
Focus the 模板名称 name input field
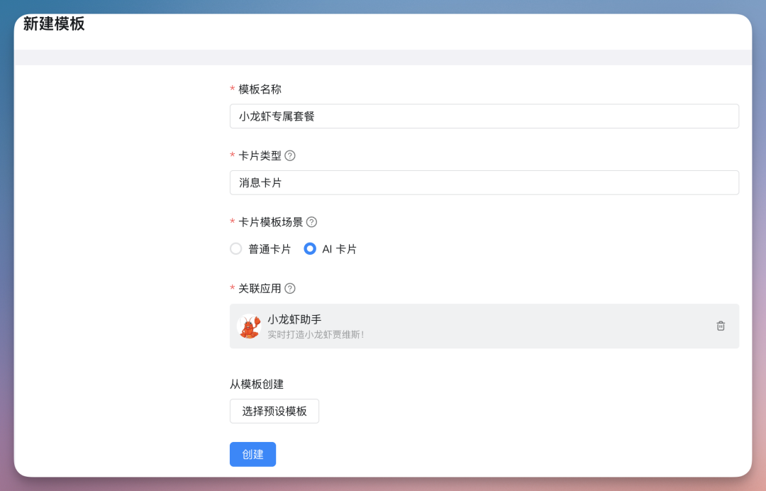(484, 116)
